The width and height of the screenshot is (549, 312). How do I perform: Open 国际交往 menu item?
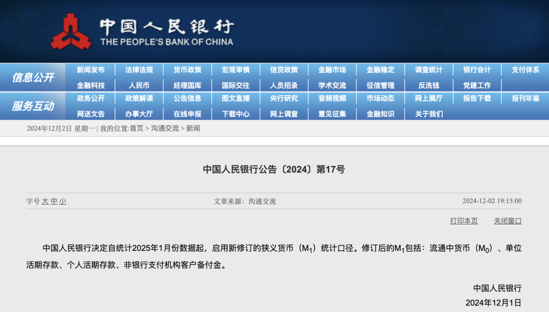(236, 85)
